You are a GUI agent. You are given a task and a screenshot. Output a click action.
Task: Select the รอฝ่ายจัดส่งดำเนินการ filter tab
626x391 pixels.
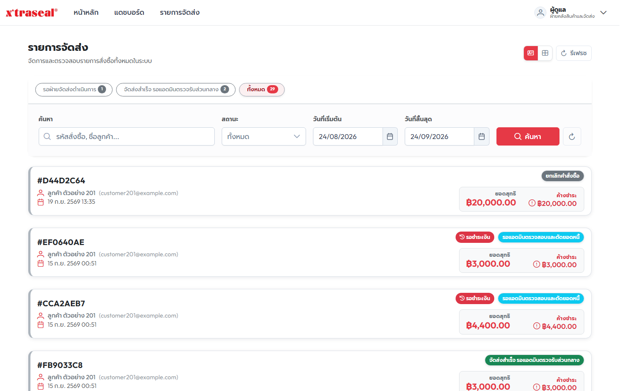74,89
